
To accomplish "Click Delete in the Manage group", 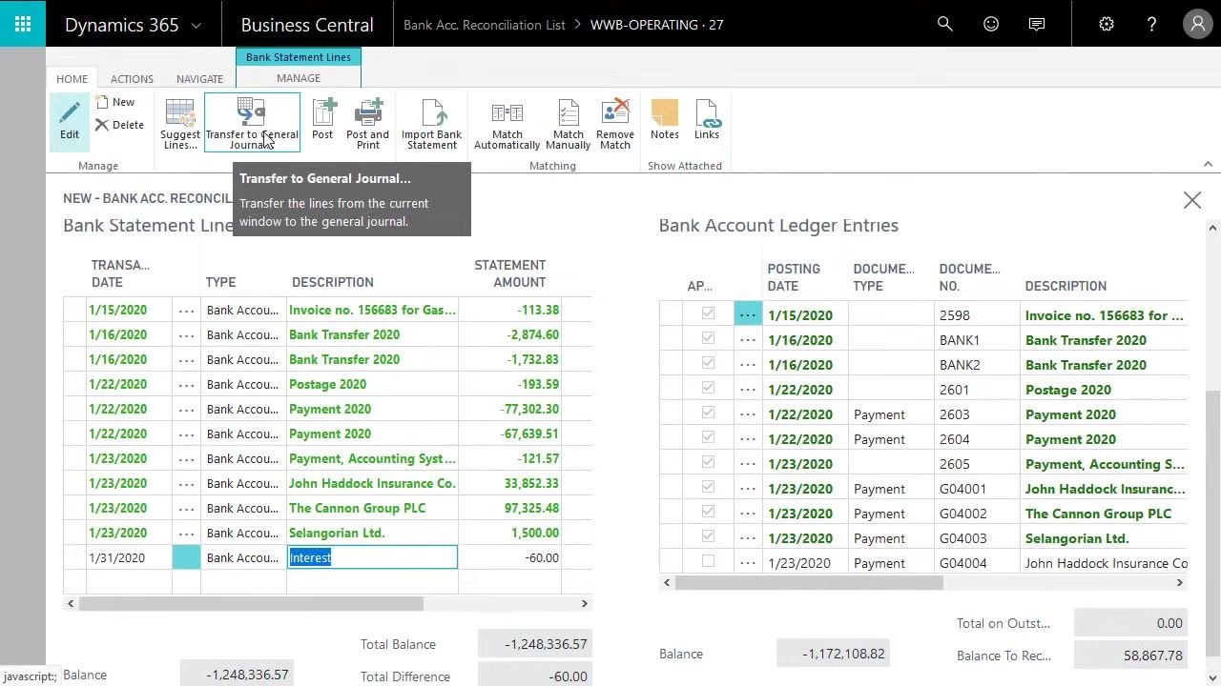I will pos(120,125).
